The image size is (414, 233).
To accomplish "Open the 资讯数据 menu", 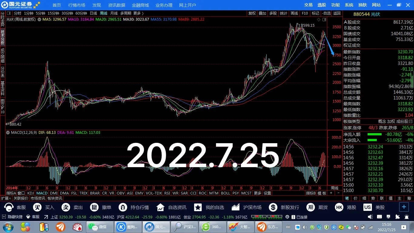I will pos(117,5).
